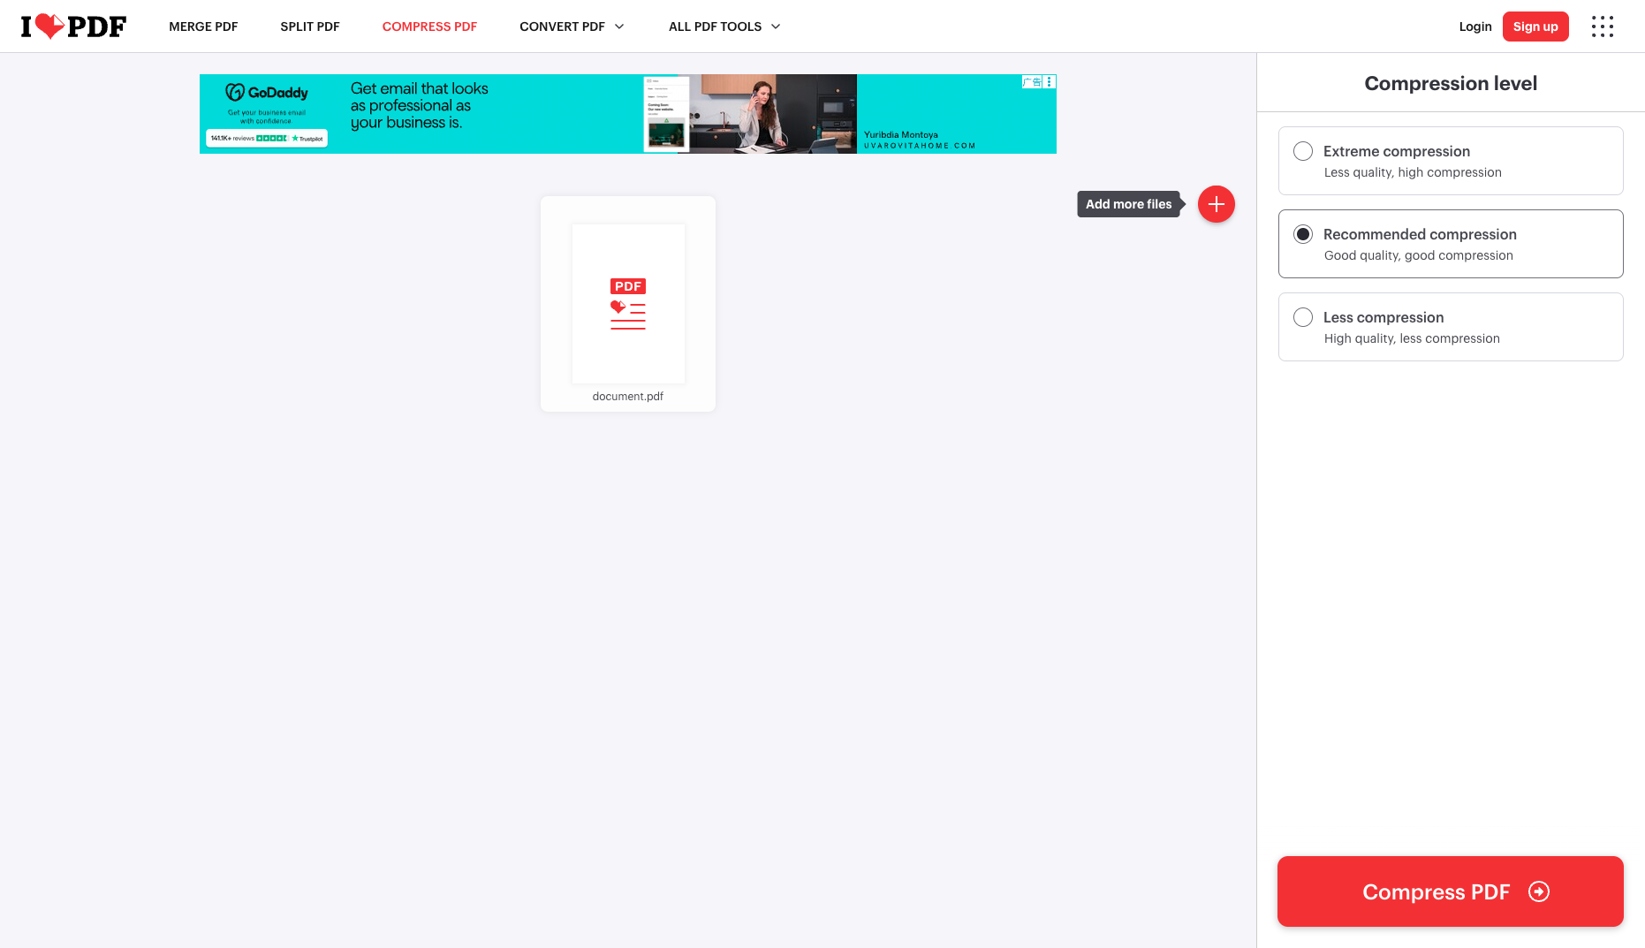Open the Merge PDF menu item

tap(203, 27)
